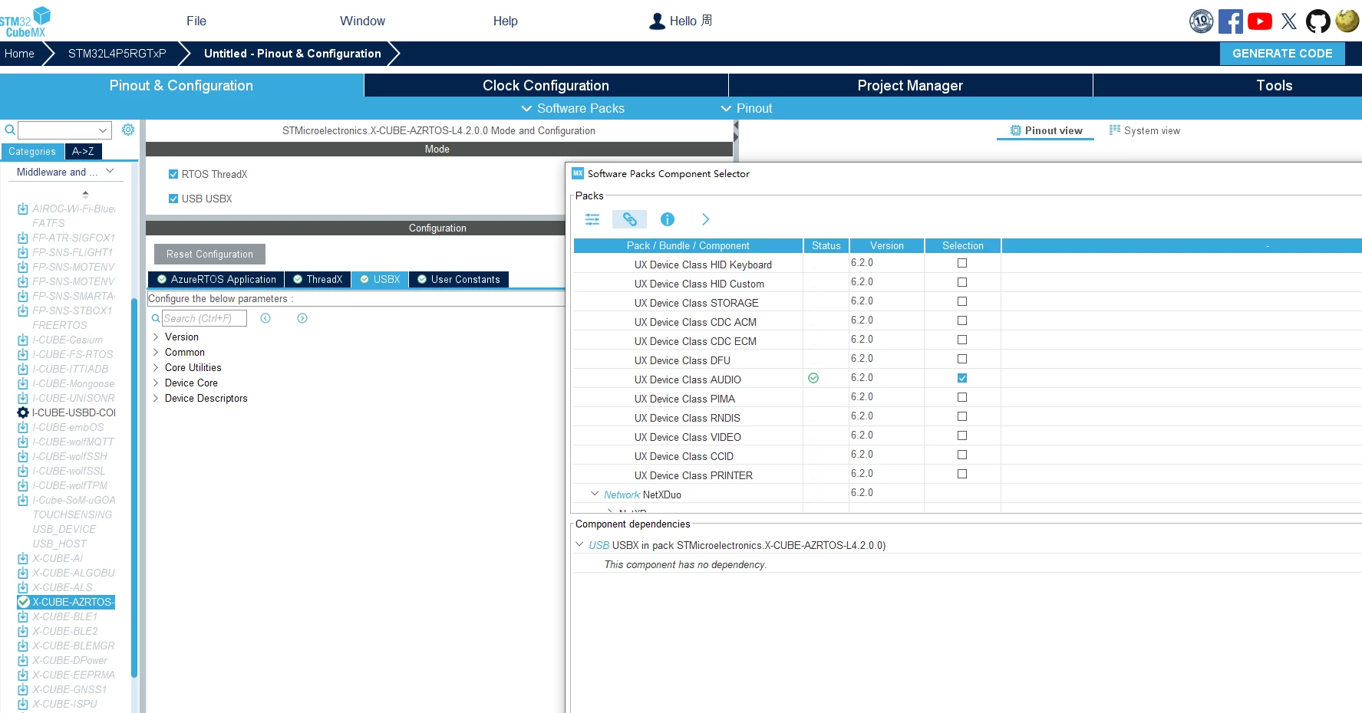Open the GitHub icon link
Viewport: 1362px width, 713px height.
(1318, 21)
